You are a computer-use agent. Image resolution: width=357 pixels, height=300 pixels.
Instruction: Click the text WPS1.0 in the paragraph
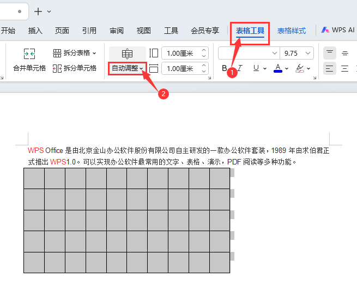(x=63, y=162)
